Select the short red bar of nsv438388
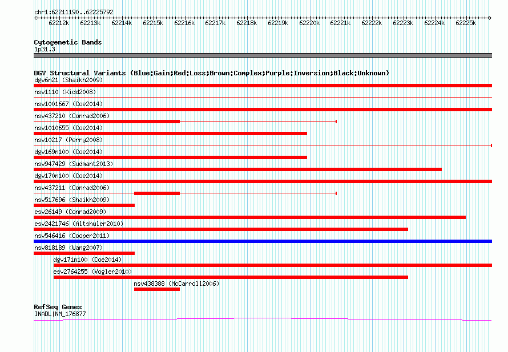Screen dimensions: 508x352 157,289
